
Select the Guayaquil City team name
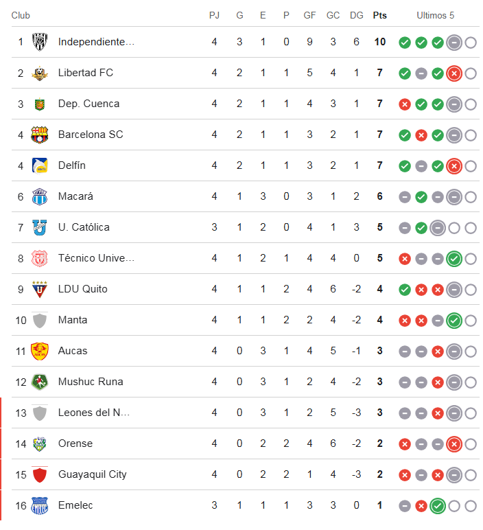click(92, 474)
